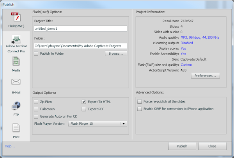Click the Browse... button

116,54
